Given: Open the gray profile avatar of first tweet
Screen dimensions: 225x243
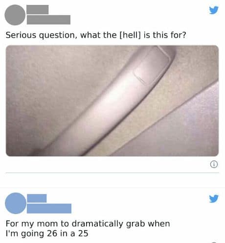Looking at the screenshot, I should click(x=15, y=15).
